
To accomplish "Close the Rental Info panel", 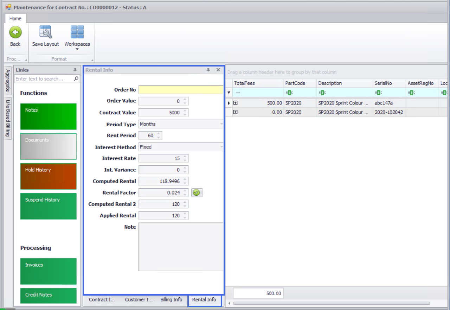I will pos(218,70).
